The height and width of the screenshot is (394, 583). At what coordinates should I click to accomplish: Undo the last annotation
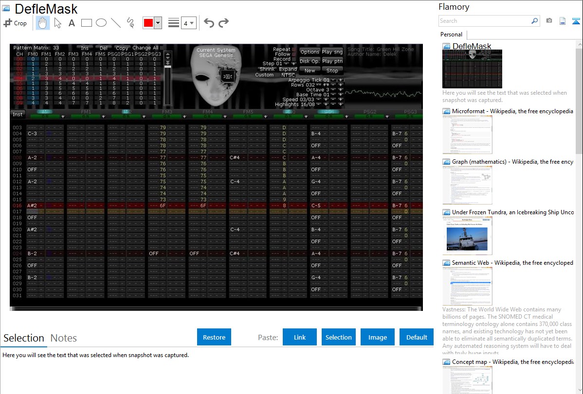tap(209, 23)
